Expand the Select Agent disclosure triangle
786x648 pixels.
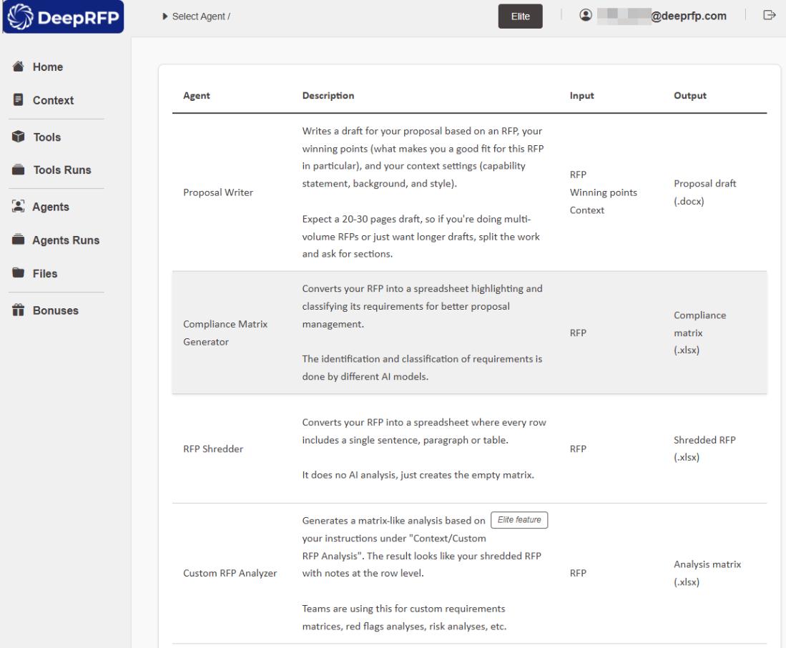(x=166, y=16)
